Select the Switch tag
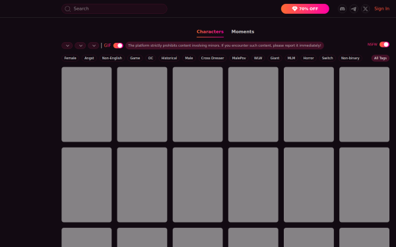Viewport: 396px width, 247px height. (x=327, y=58)
